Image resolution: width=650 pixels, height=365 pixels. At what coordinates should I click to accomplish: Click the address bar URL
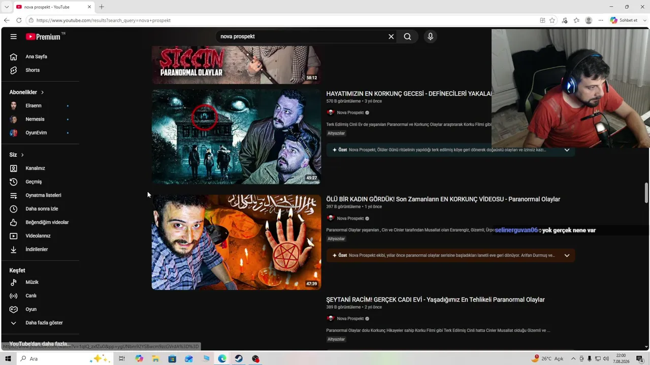click(104, 20)
